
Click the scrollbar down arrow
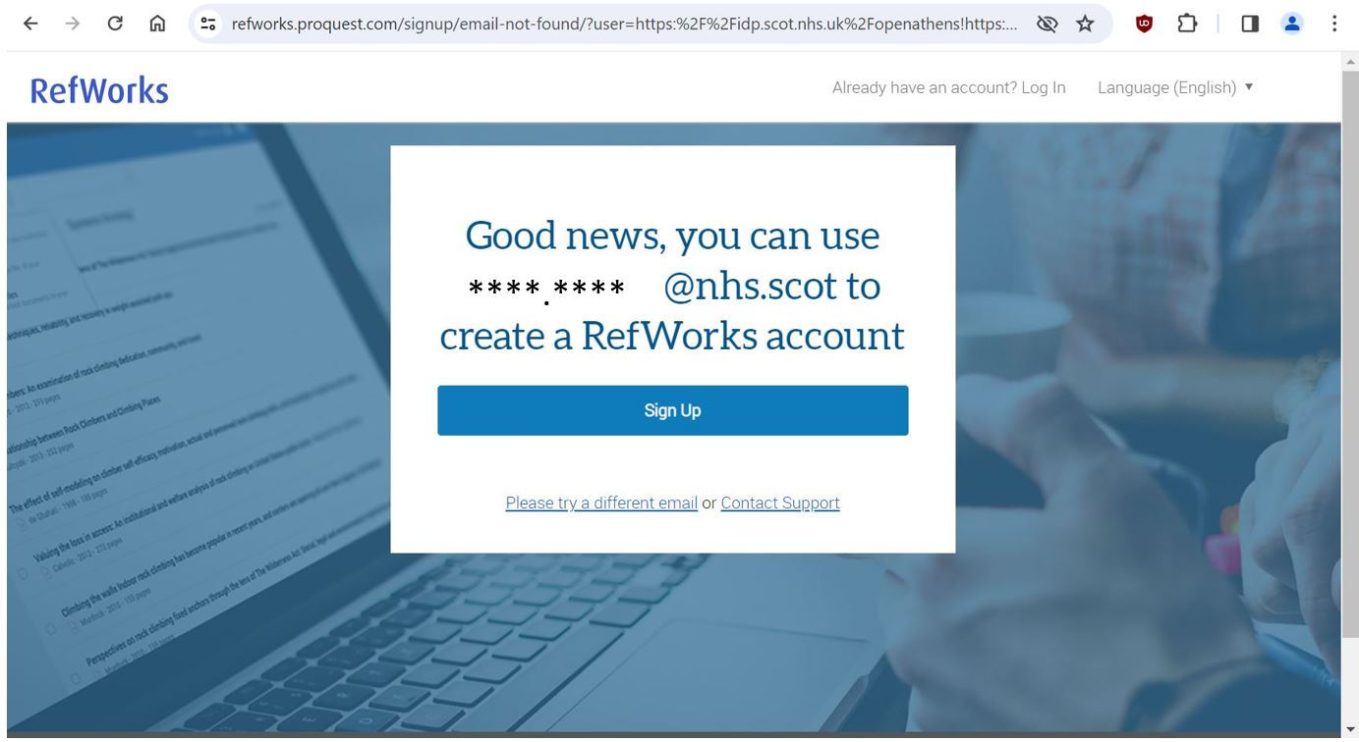(x=1350, y=729)
